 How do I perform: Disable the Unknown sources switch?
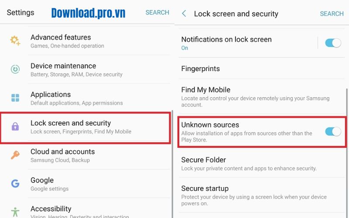(x=333, y=131)
